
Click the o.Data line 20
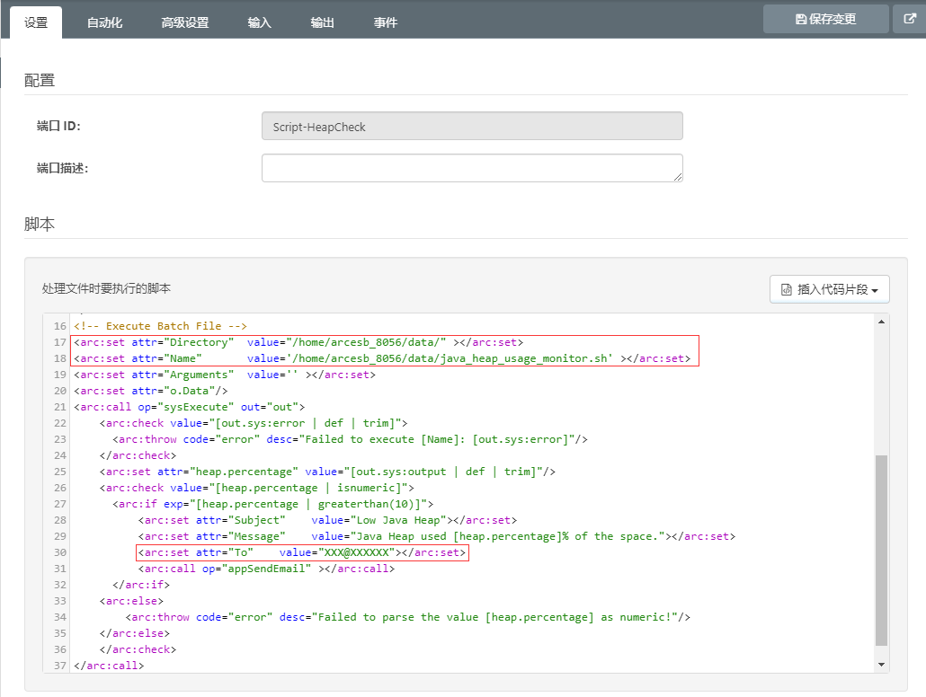[x=151, y=391]
